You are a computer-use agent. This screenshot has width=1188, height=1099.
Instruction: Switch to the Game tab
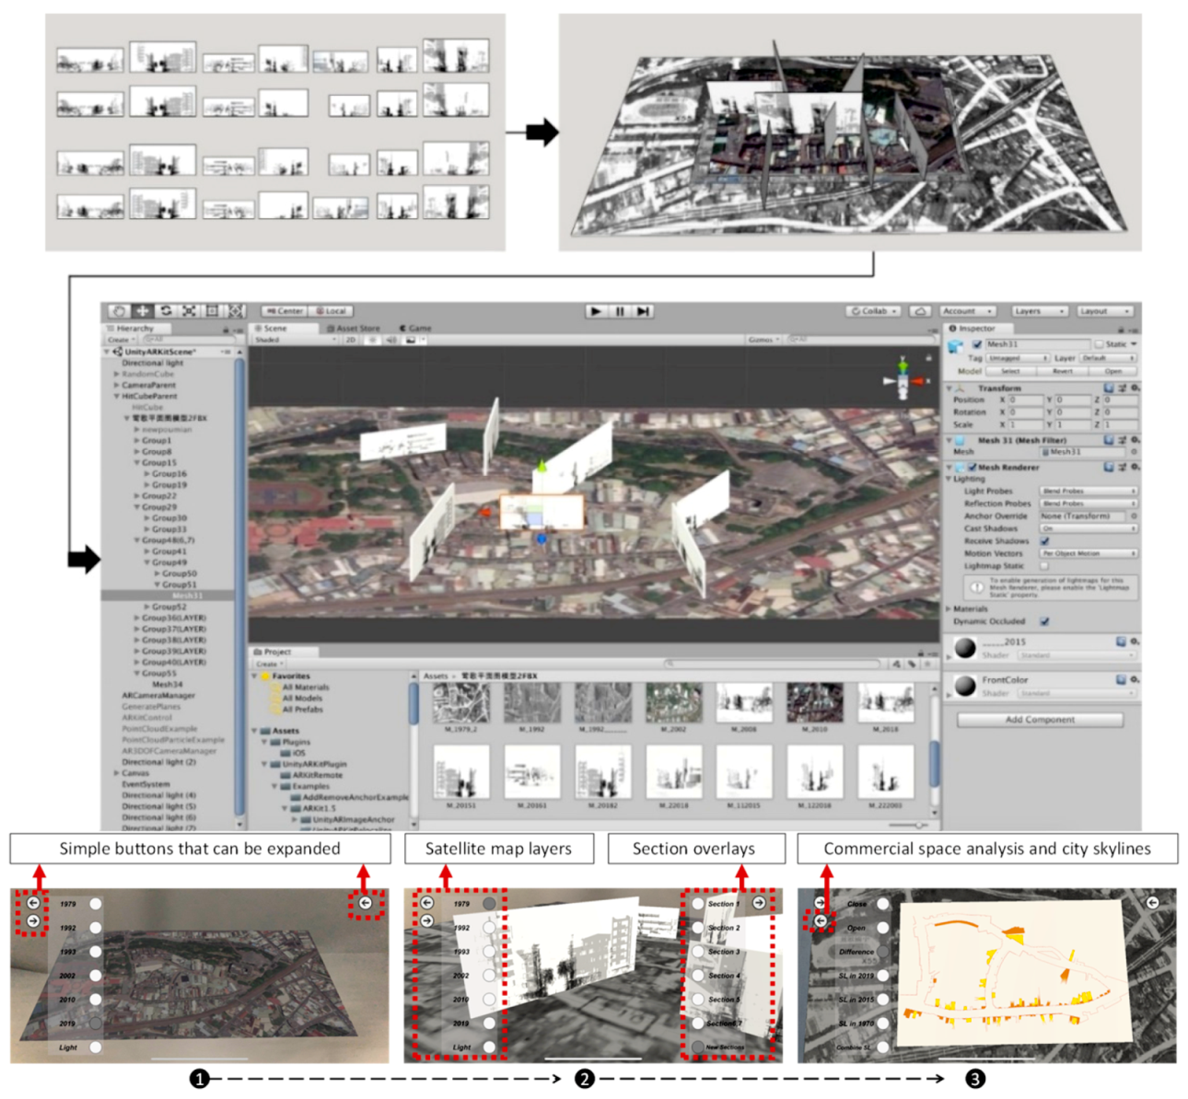tap(416, 329)
